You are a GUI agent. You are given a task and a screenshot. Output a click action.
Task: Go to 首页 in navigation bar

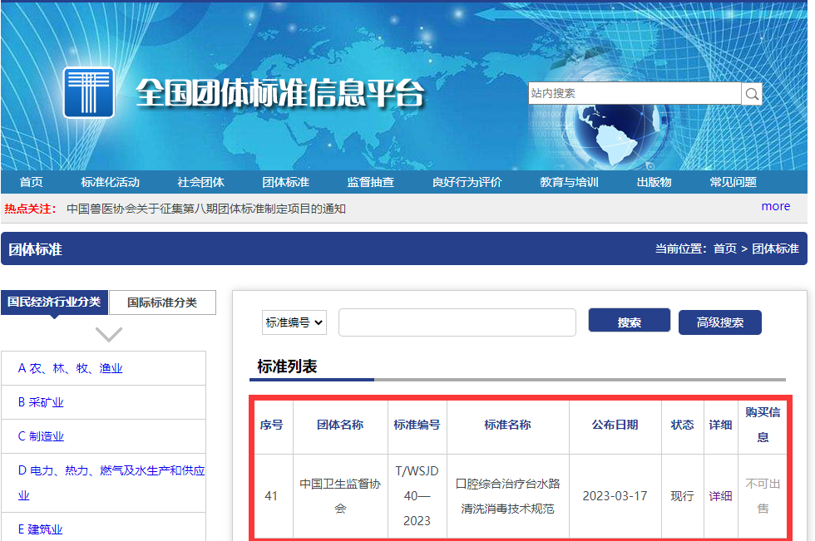pyautogui.click(x=32, y=182)
